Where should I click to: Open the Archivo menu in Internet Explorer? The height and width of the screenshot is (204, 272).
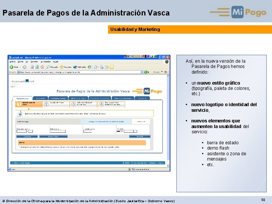(12, 62)
